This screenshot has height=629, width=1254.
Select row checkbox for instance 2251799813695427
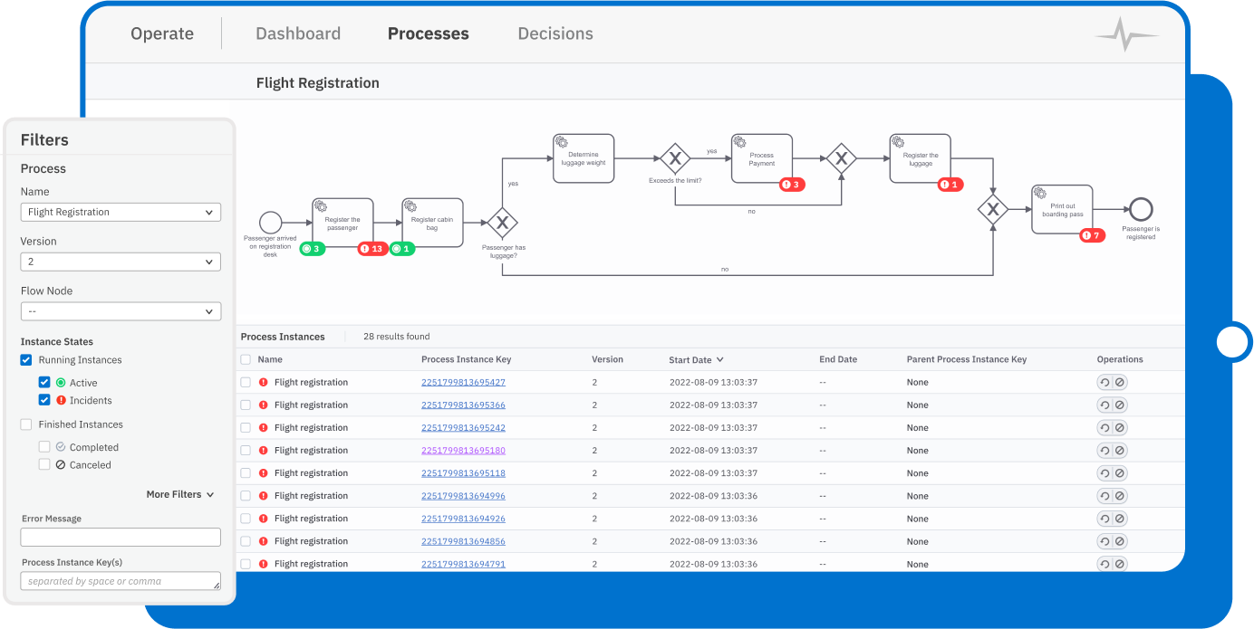(x=246, y=383)
